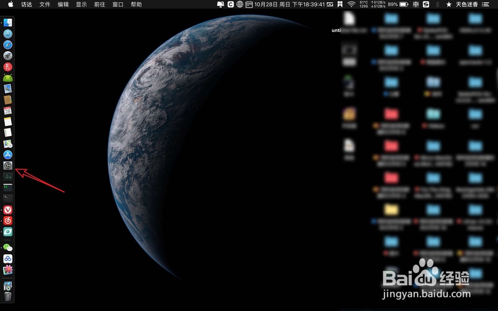The height and width of the screenshot is (311, 498).
Task: Click the 512B/s network speed readout
Action: [x=378, y=4]
